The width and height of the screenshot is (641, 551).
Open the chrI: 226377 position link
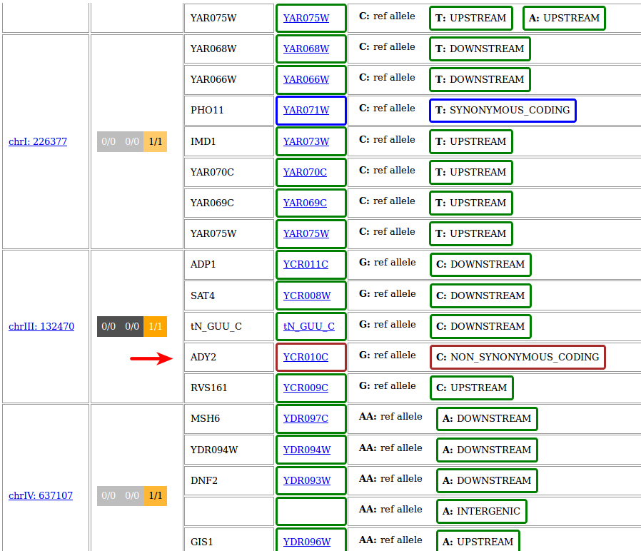(38, 141)
